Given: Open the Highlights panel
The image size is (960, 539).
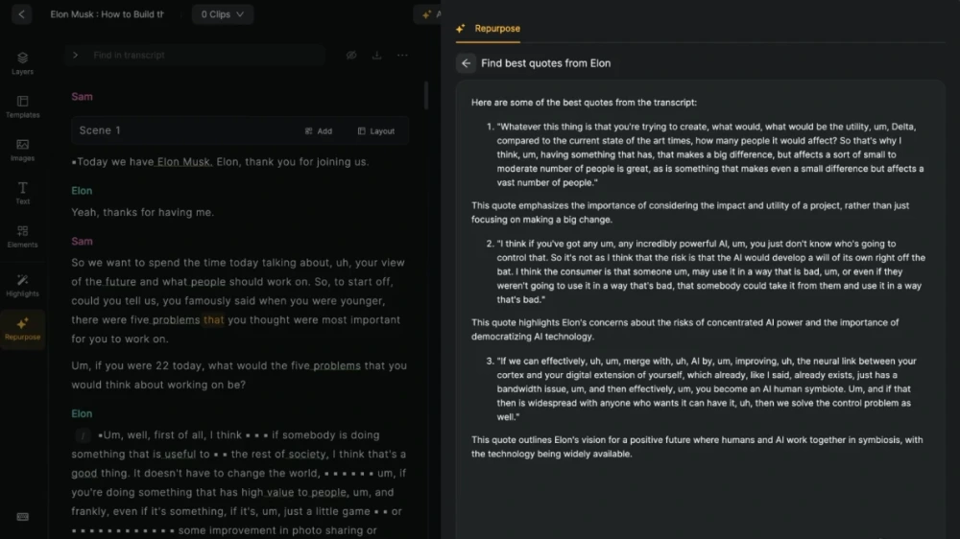Looking at the screenshot, I should click(22, 284).
